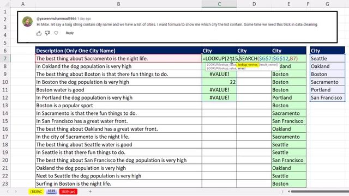Image resolution: width=349 pixels, height=196 pixels.
Task: Switch to the red 1839 (an) sheet tab
Action: click(x=68, y=191)
